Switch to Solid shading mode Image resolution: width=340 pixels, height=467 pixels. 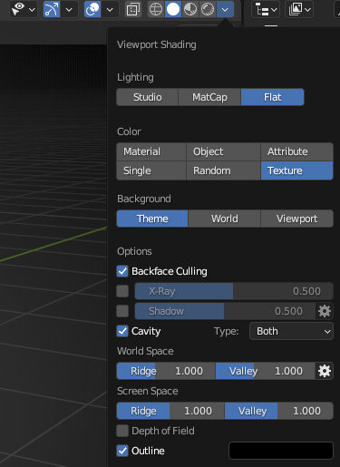[x=173, y=9]
